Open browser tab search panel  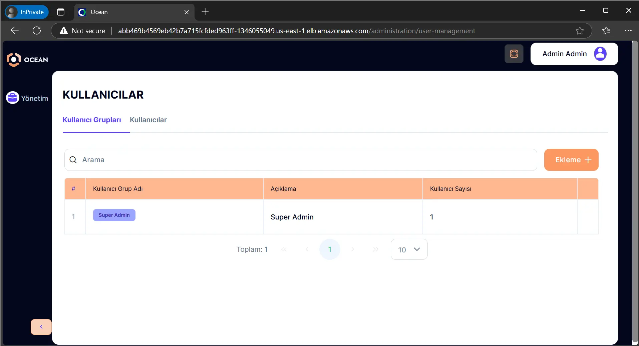(x=60, y=12)
